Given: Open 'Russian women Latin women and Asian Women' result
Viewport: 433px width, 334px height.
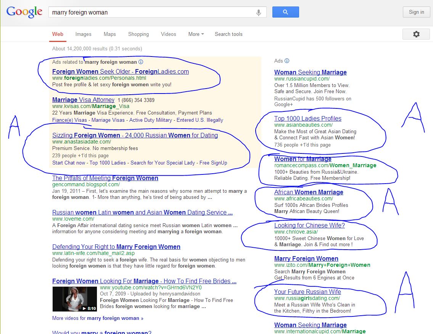Looking at the screenshot, I should click(142, 213).
